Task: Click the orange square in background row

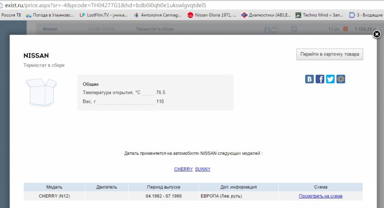Action: 345,29
